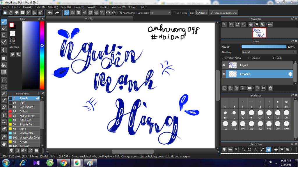Select the Eraser tool

(3, 28)
